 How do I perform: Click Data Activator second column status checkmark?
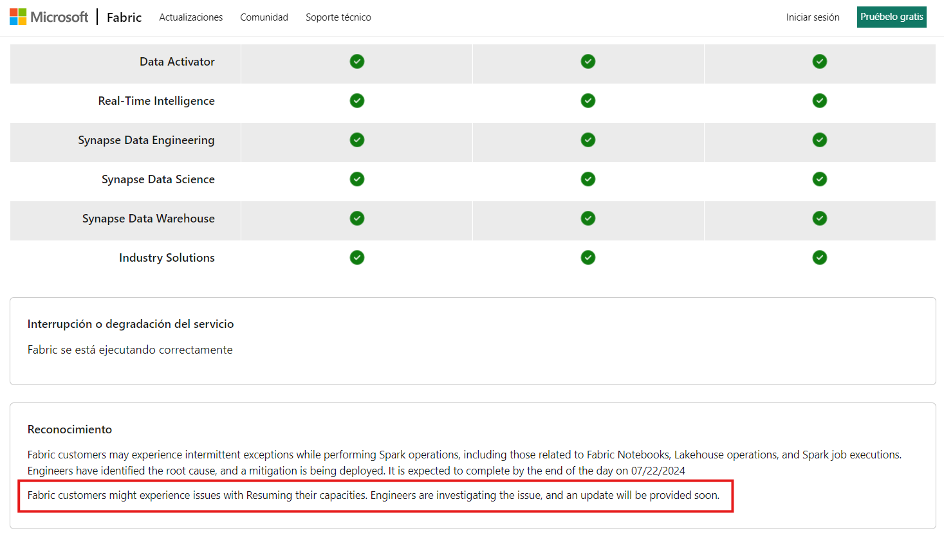pos(588,61)
